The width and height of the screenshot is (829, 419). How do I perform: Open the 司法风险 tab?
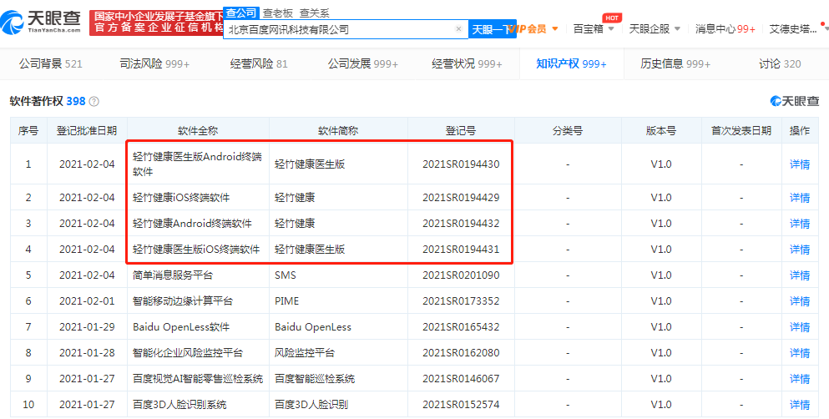155,64
